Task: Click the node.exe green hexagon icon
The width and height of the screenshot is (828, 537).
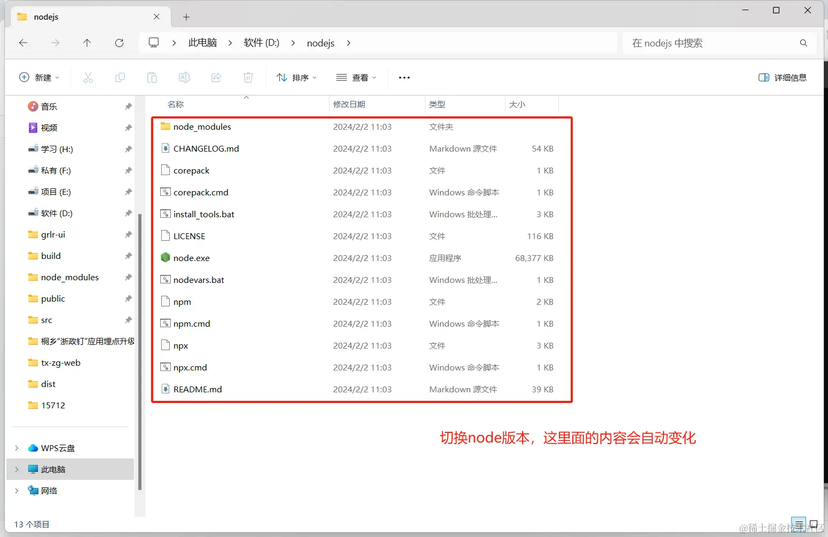Action: click(x=165, y=258)
